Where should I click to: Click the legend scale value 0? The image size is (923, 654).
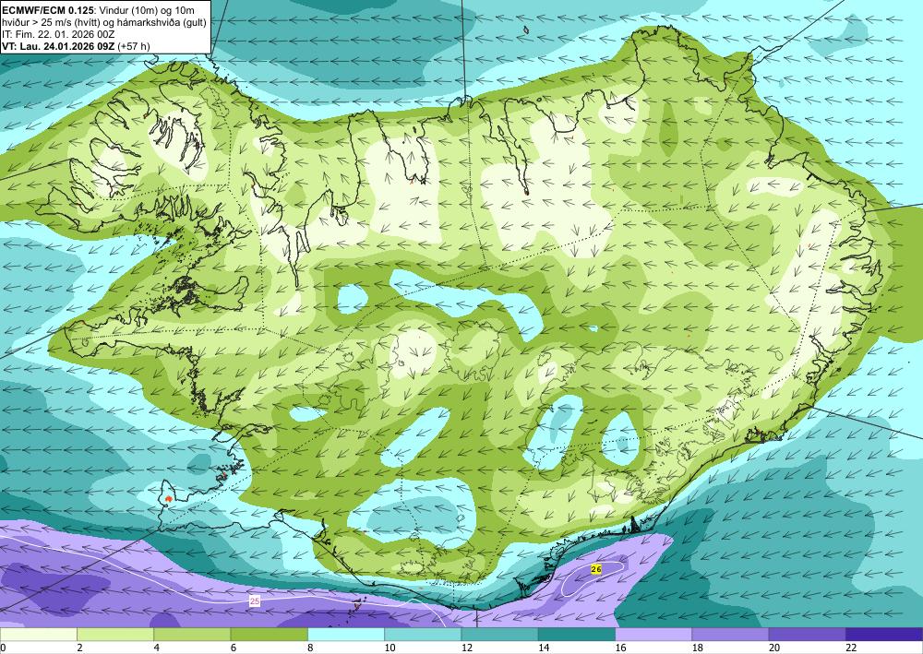click(x=3, y=648)
